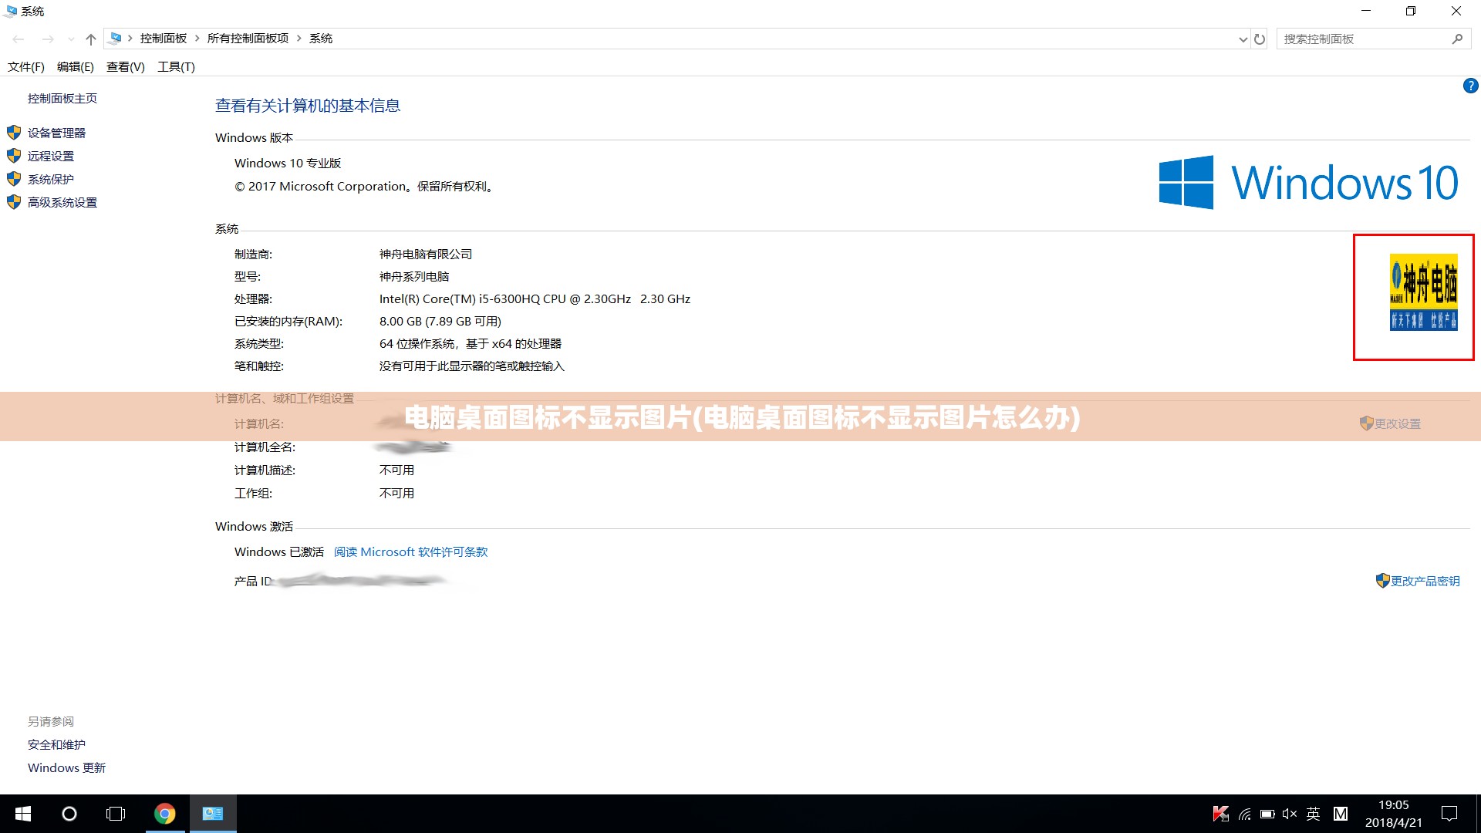Click the back navigation arrow
The height and width of the screenshot is (833, 1481).
[x=19, y=39]
